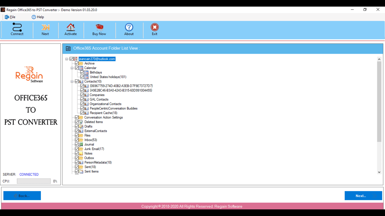The height and width of the screenshot is (216, 385).
Task: Open the Help menu
Action: pyautogui.click(x=38, y=17)
